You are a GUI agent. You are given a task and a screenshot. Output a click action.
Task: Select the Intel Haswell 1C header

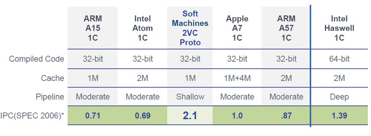[x=339, y=28]
